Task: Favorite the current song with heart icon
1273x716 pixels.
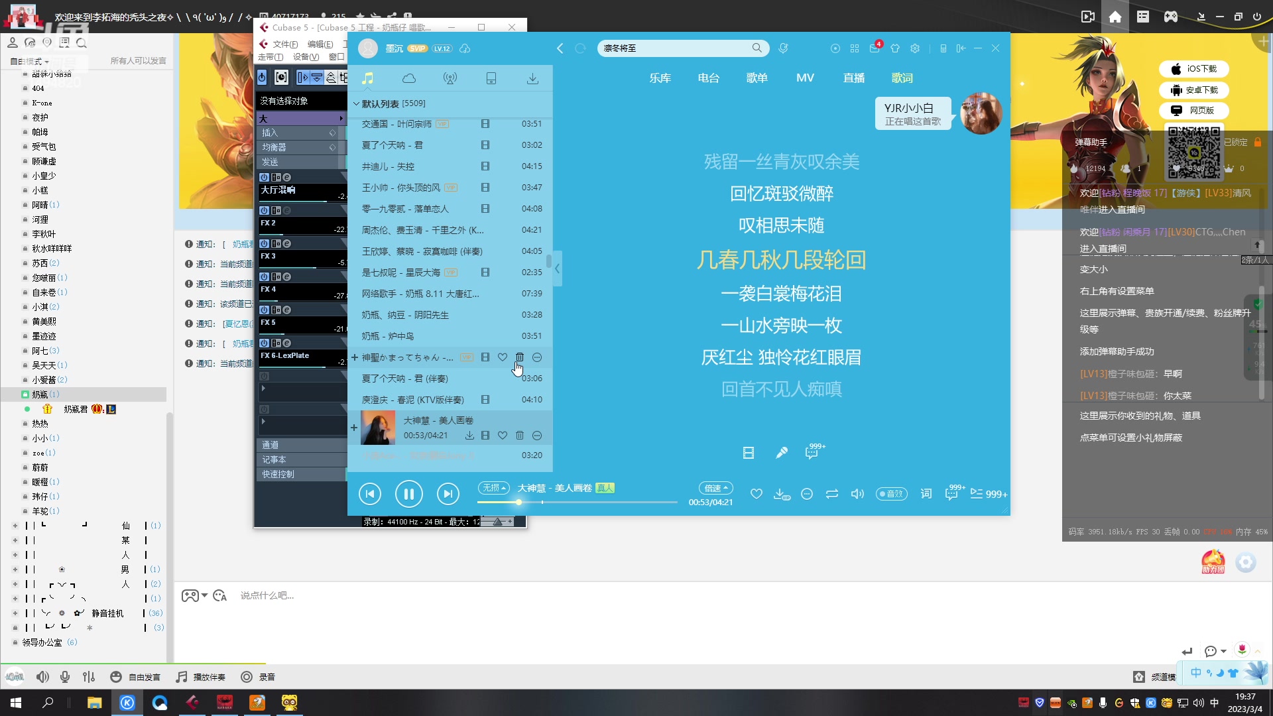Action: coord(757,494)
